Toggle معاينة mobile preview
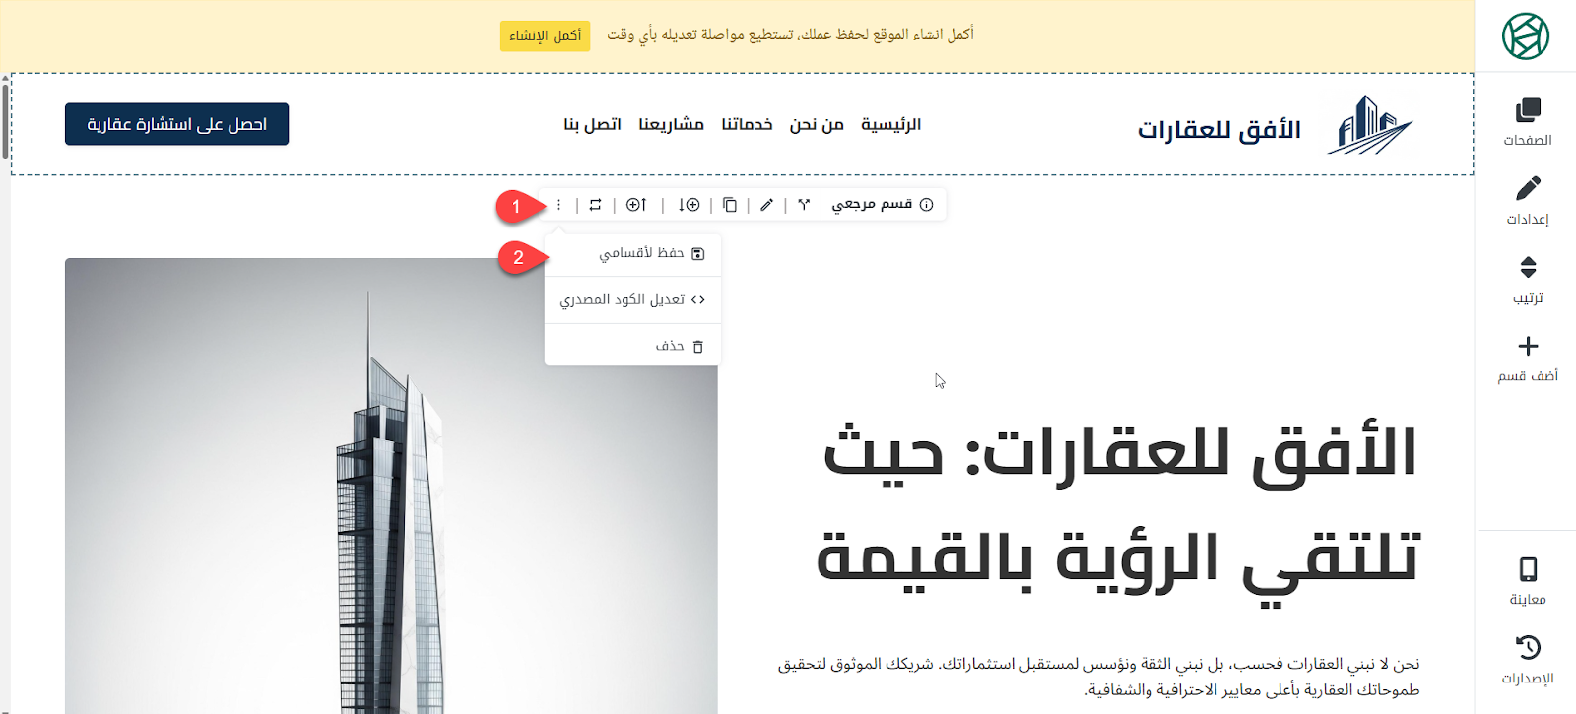 coord(1528,581)
